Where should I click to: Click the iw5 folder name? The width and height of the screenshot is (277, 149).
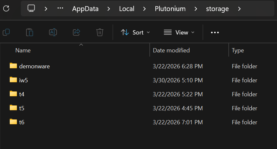click(23, 80)
